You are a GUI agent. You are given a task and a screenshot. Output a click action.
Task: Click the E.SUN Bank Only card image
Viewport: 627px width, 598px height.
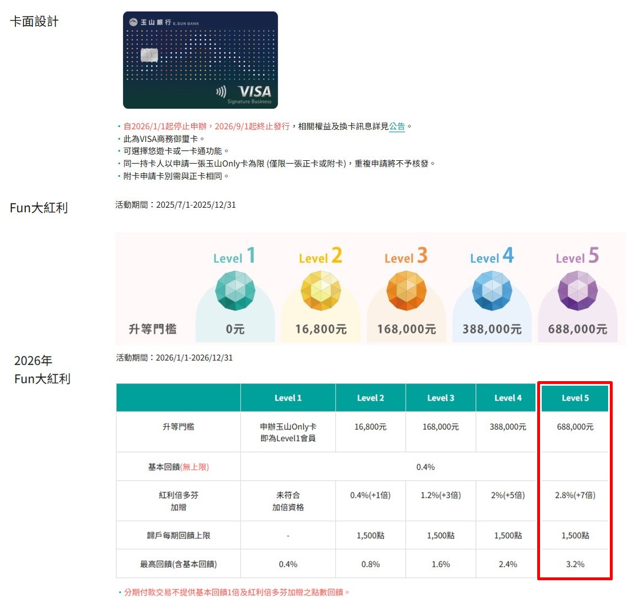click(200, 60)
